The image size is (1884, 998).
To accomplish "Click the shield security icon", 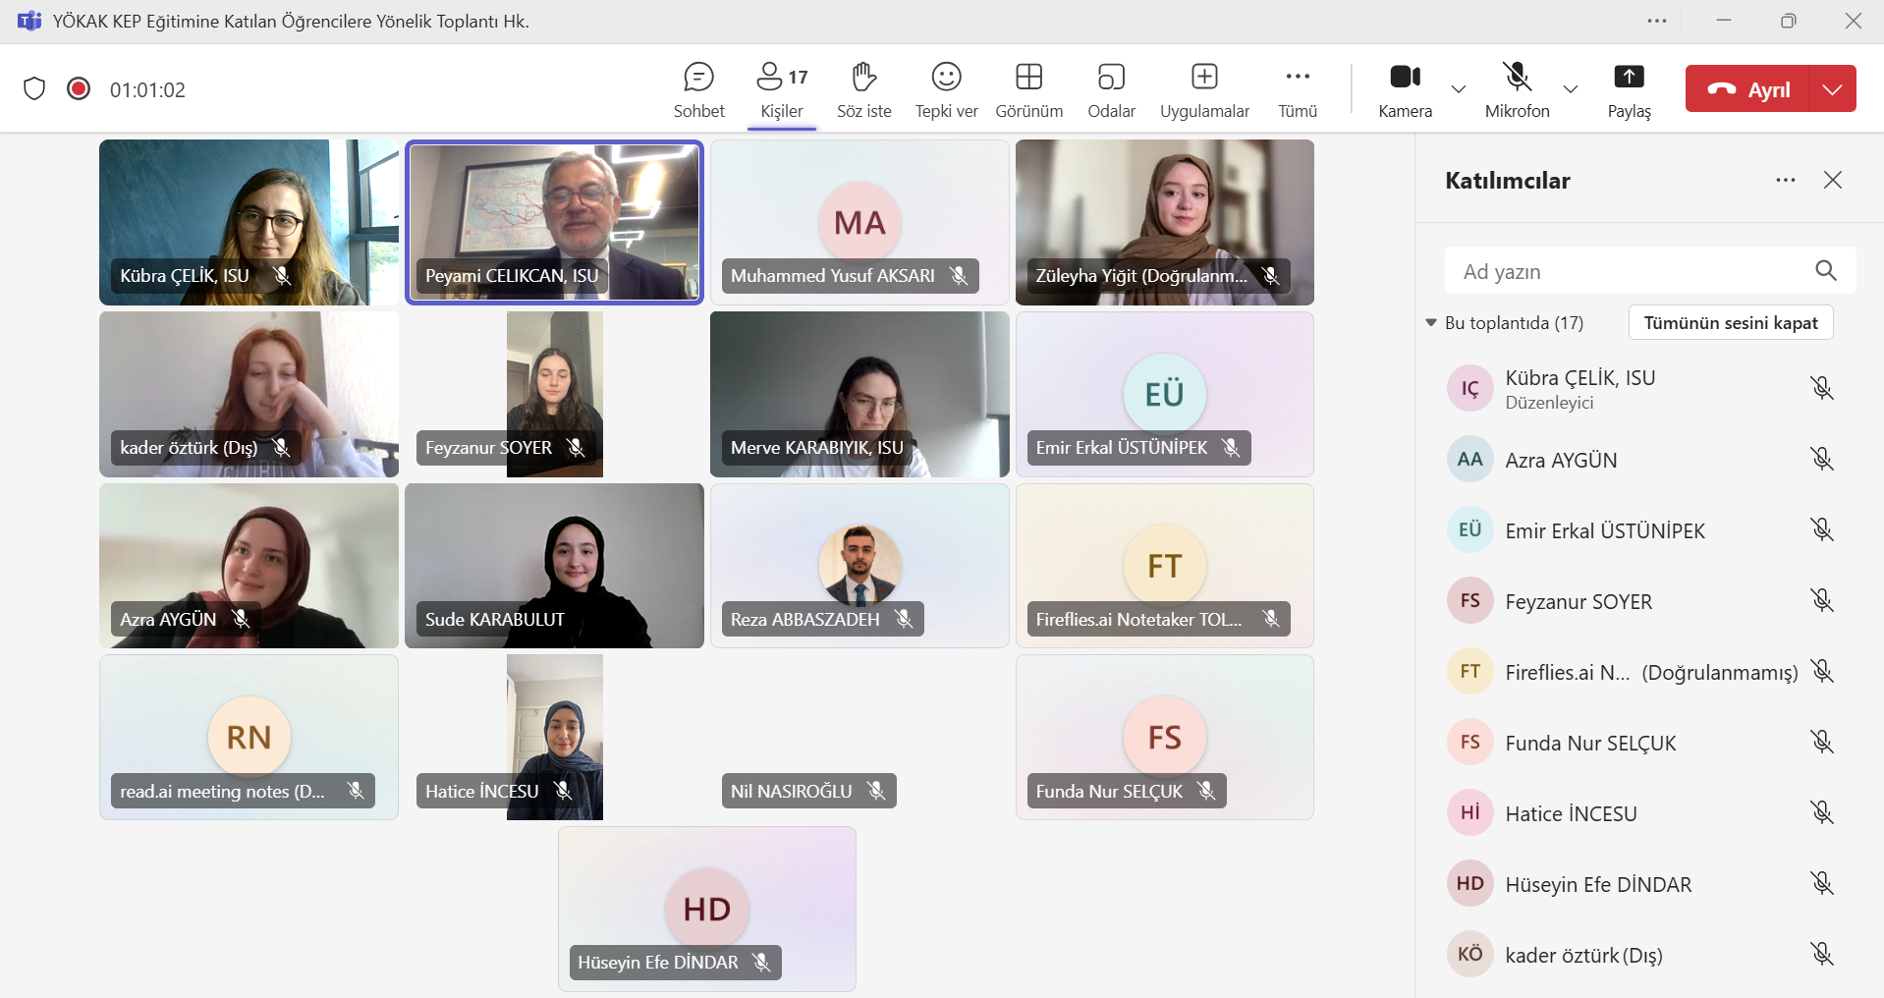I will pos(34,89).
